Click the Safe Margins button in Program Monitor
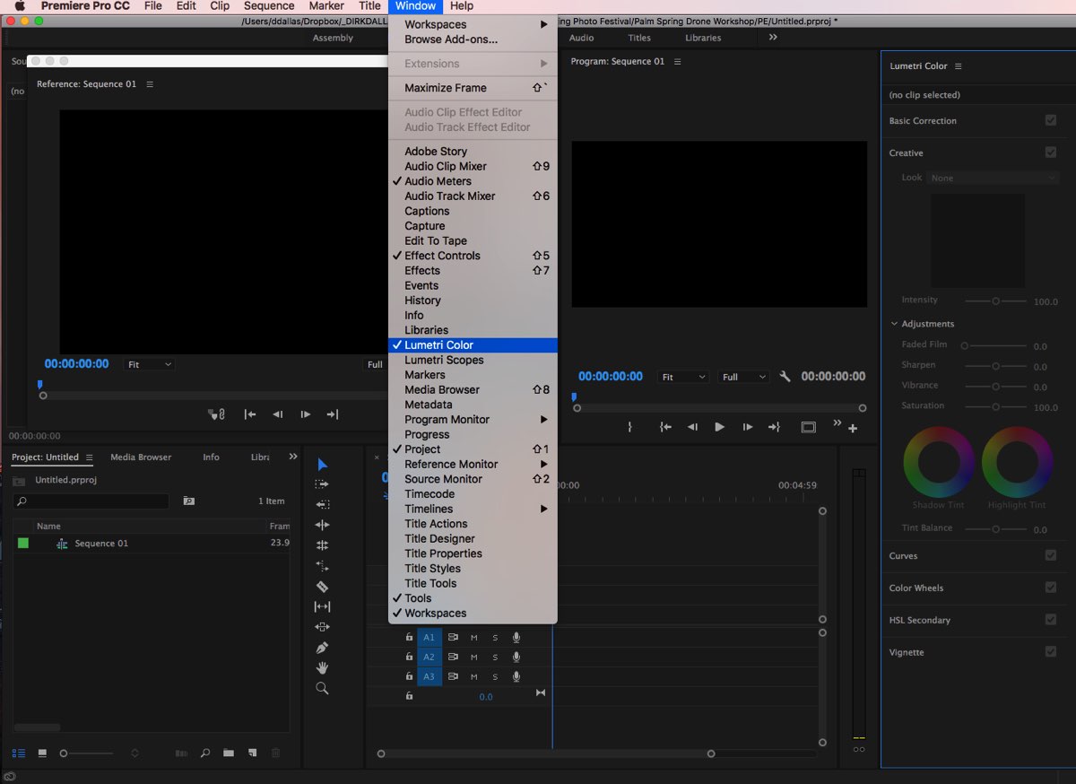Screen dimensions: 1076x784 point(808,428)
